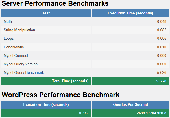Click the Test column header
The image size is (170, 118).
[46, 13]
